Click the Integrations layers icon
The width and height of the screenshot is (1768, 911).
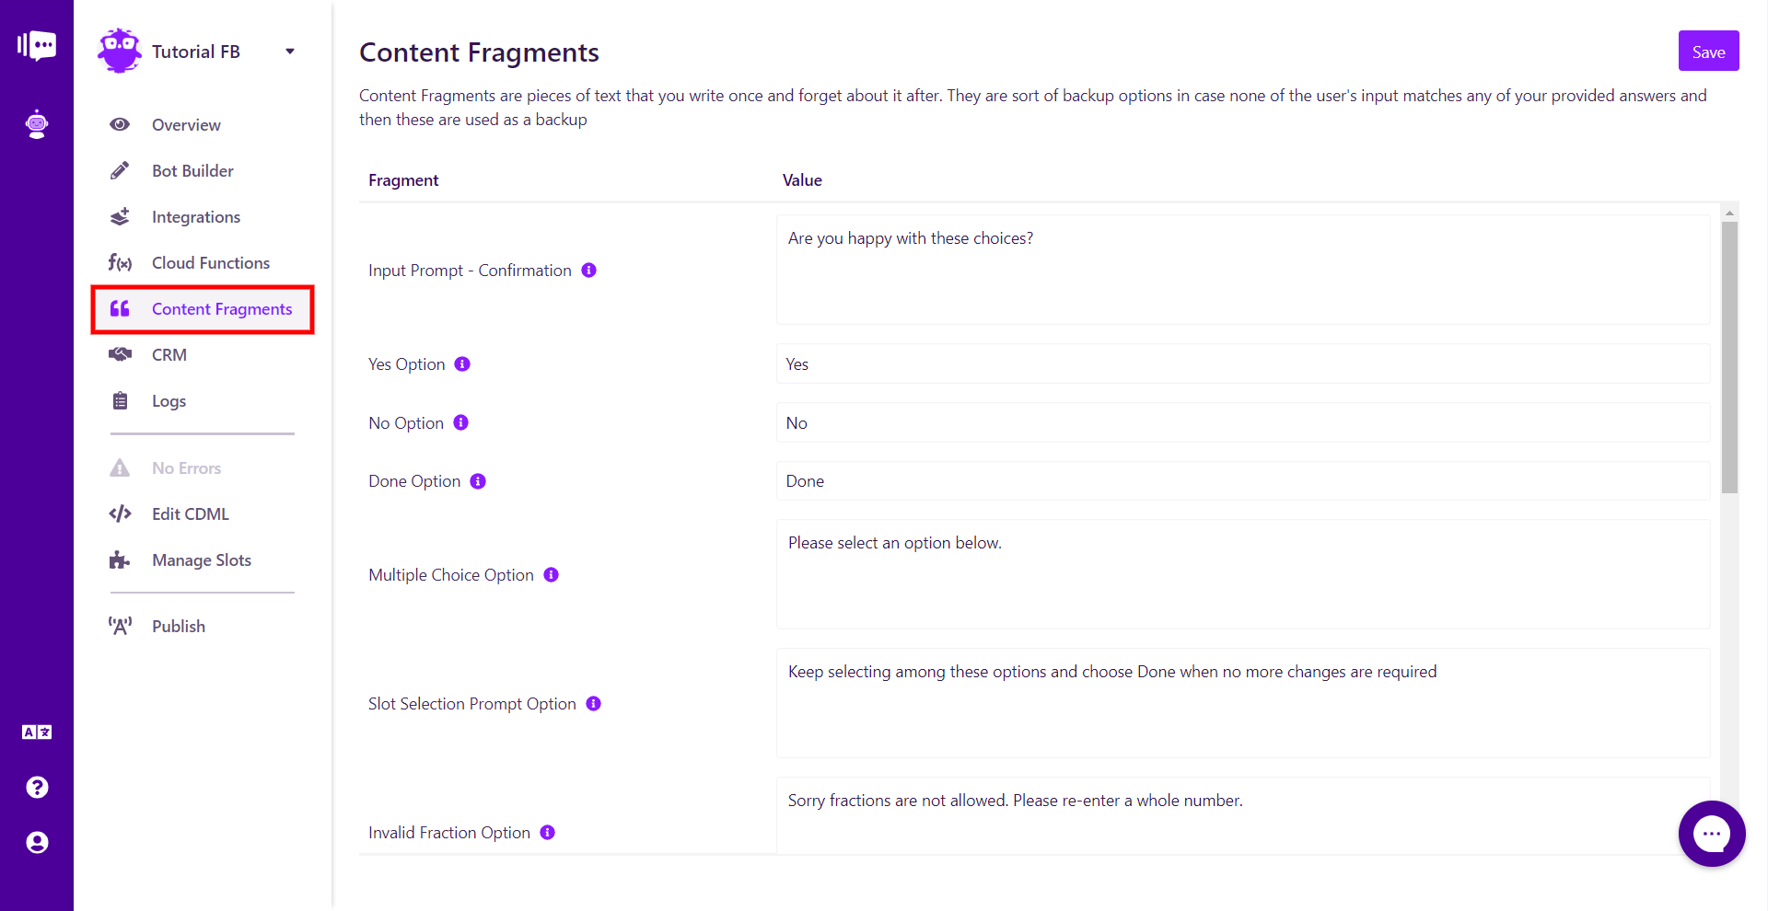(120, 216)
